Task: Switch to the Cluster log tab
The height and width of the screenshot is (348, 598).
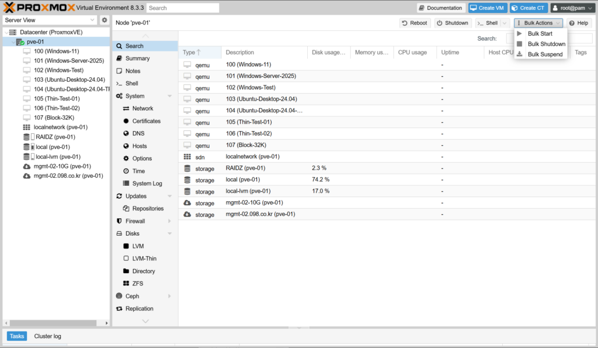Action: click(47, 336)
